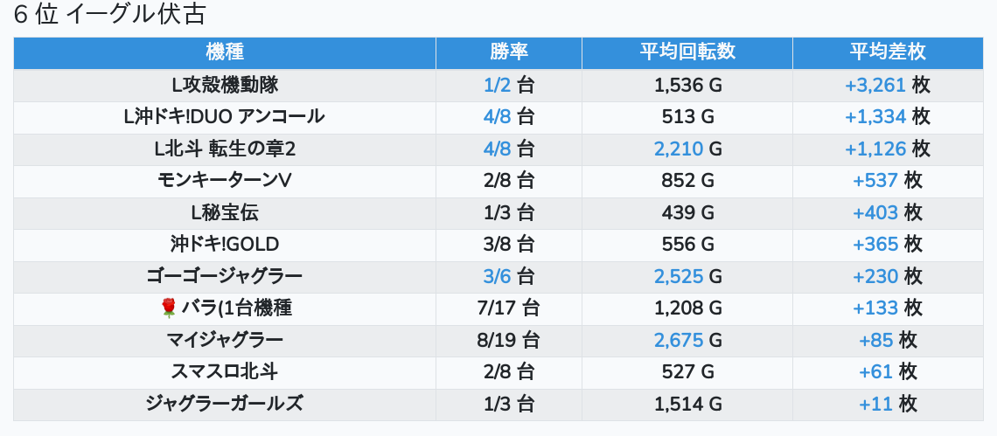Click the 2,675 G average spins value
Viewport: 997px width, 436px height.
(687, 340)
